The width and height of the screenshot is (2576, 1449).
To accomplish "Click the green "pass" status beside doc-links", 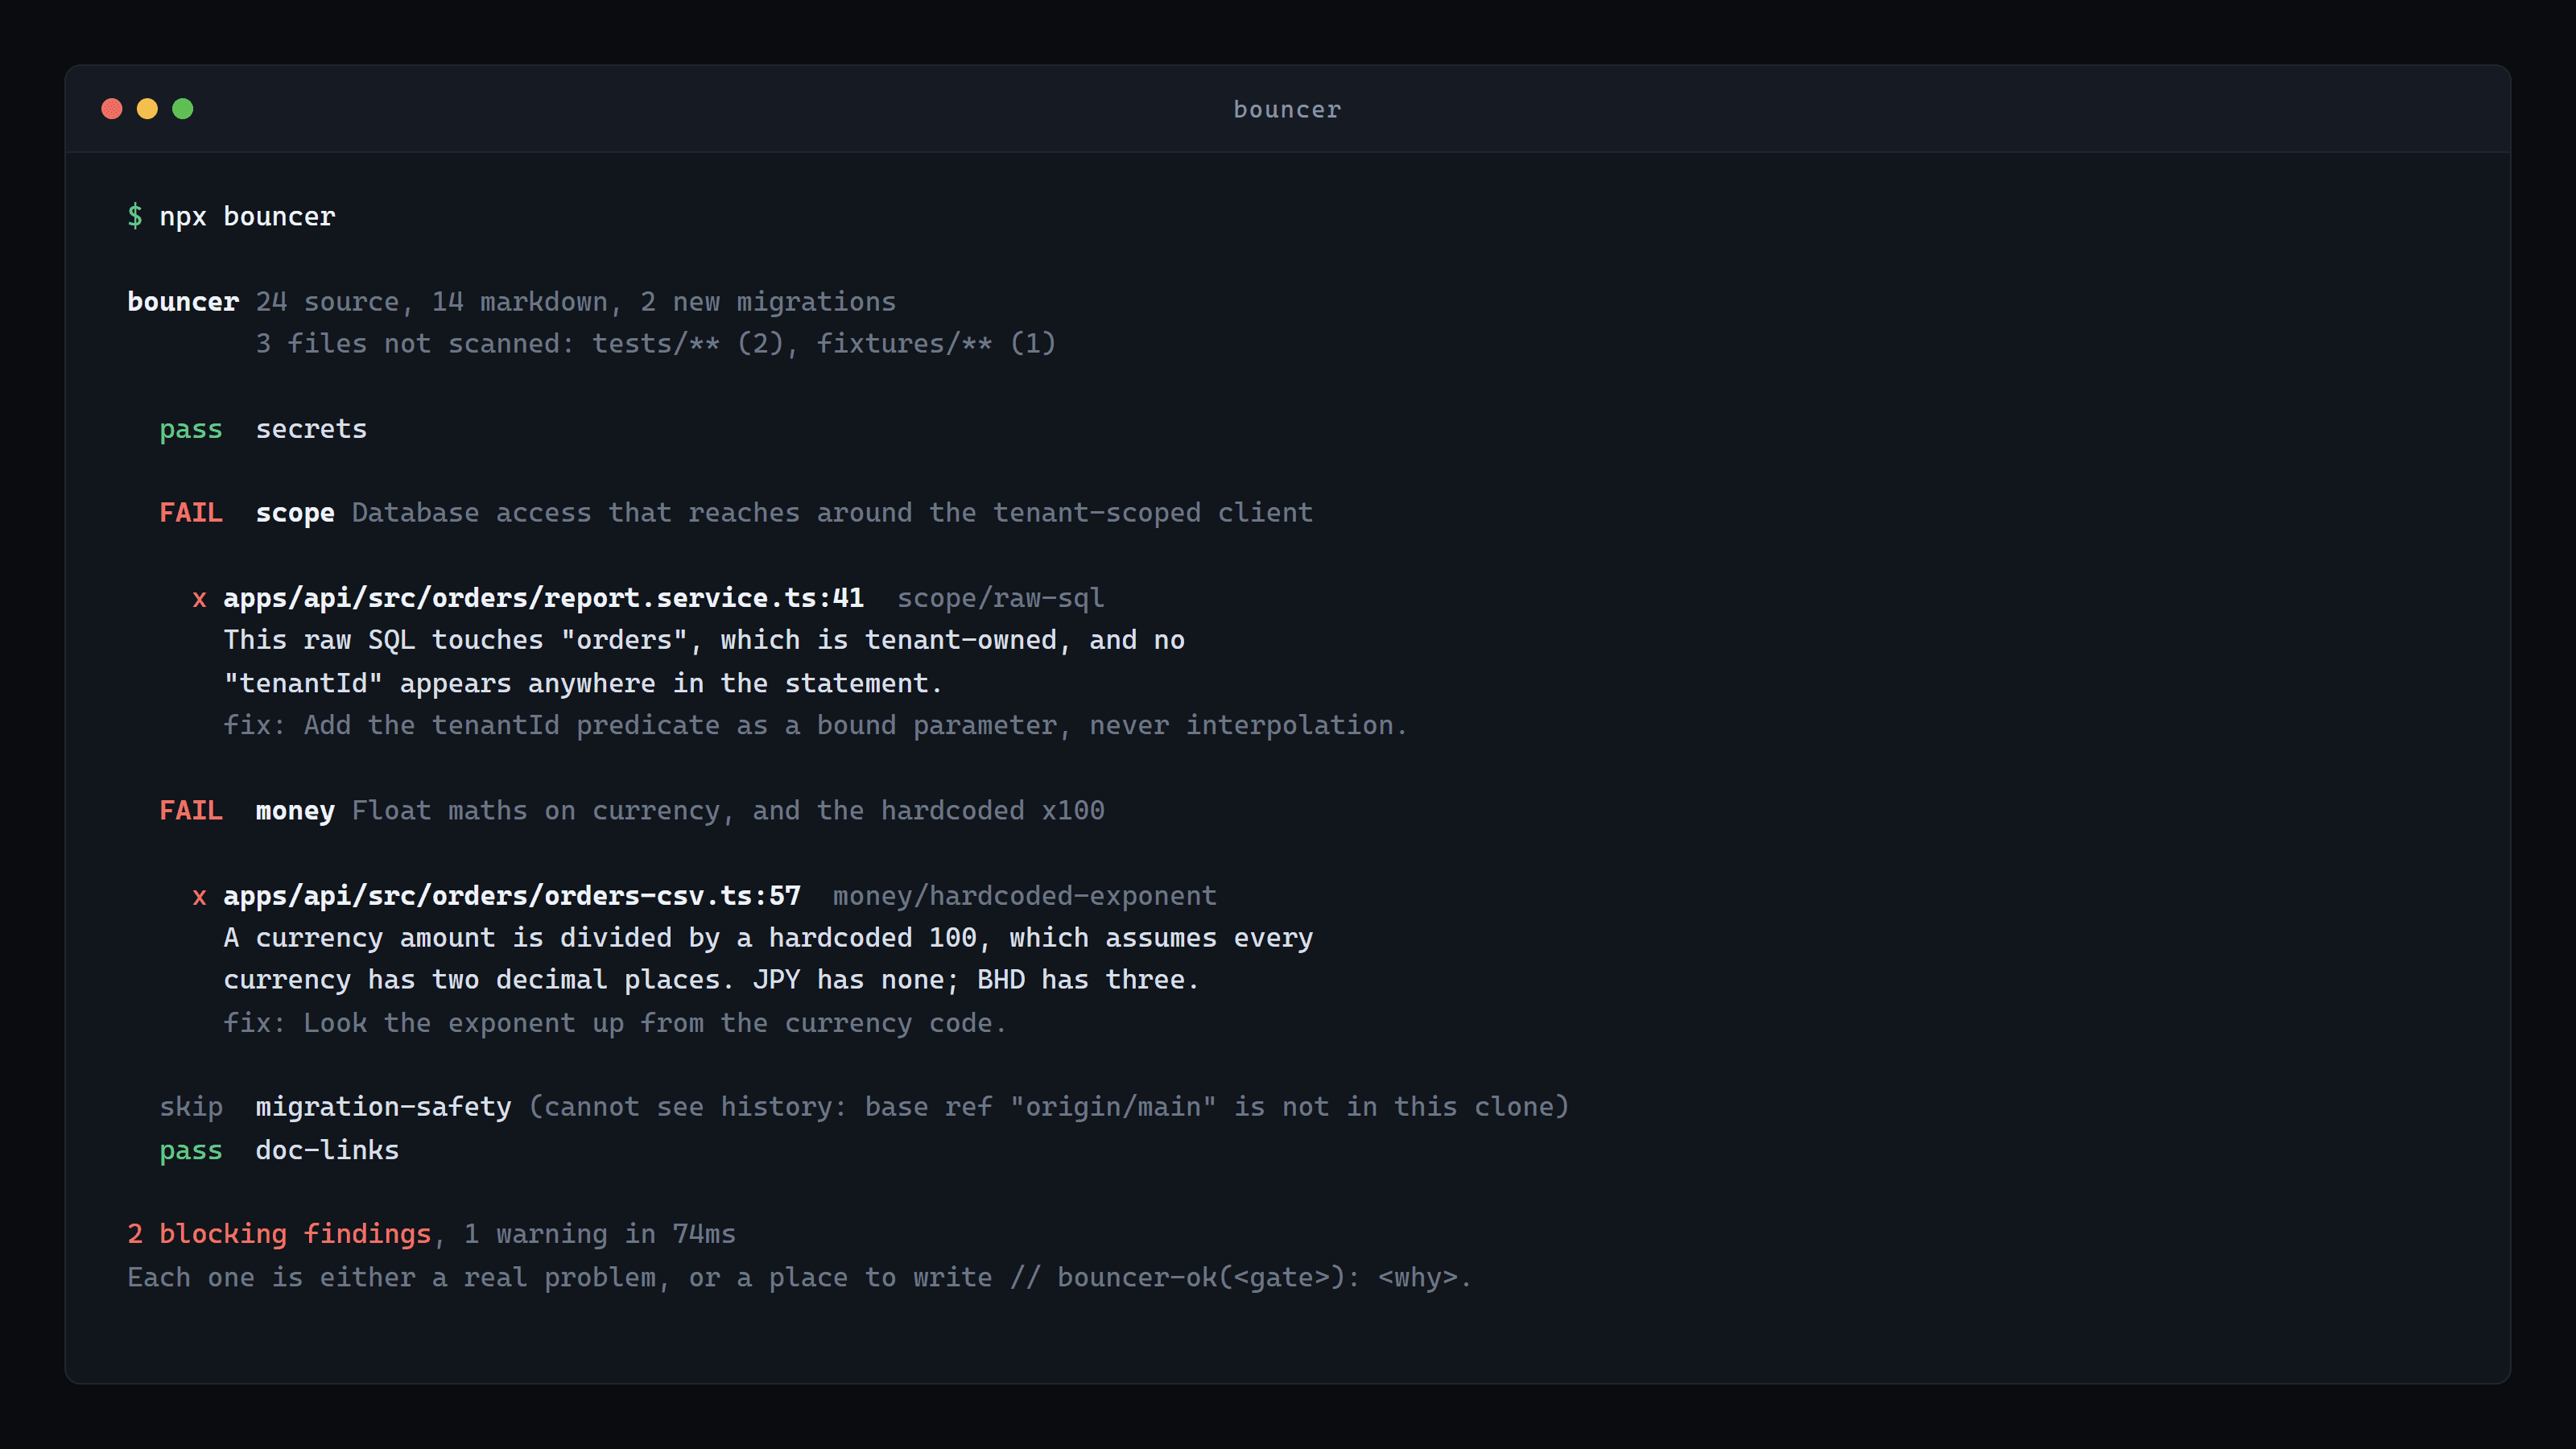I will point(191,1151).
